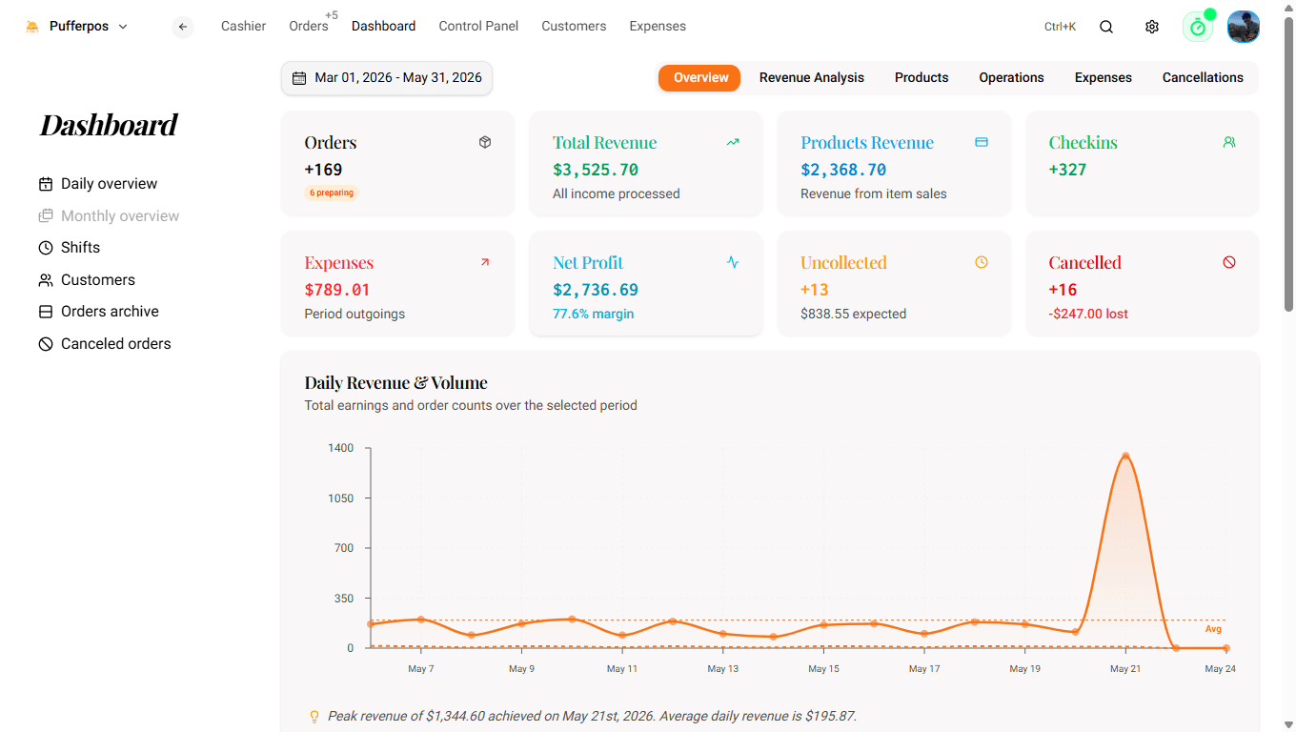Viewport: 1296px width, 732px height.
Task: Click the Pufferpos logo icon
Action: [x=32, y=27]
